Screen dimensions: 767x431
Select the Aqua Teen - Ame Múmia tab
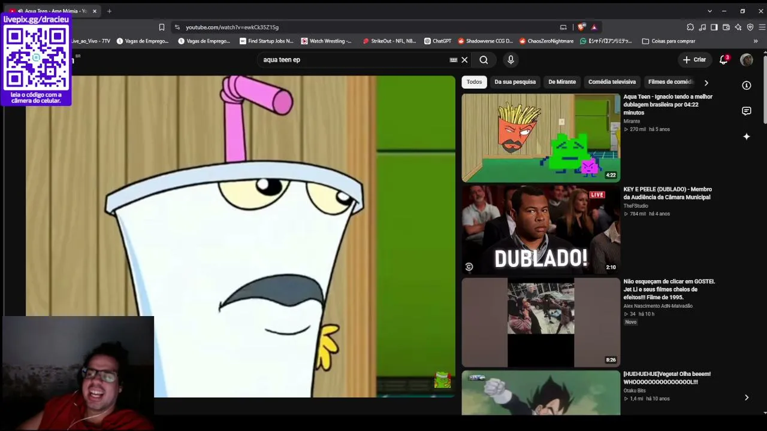(x=53, y=11)
